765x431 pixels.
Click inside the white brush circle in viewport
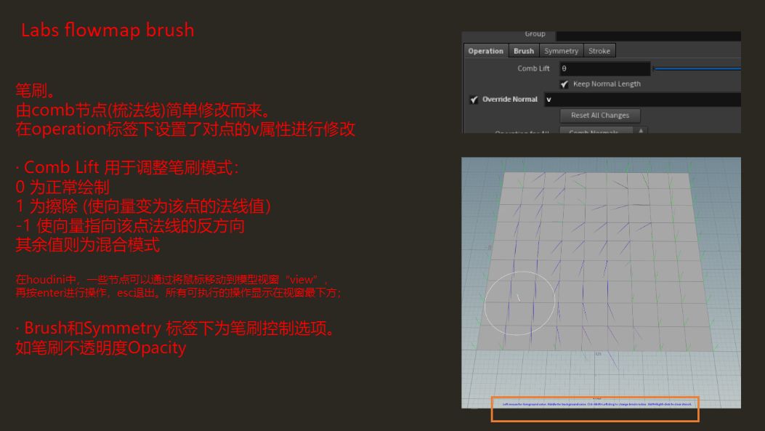[x=519, y=303]
